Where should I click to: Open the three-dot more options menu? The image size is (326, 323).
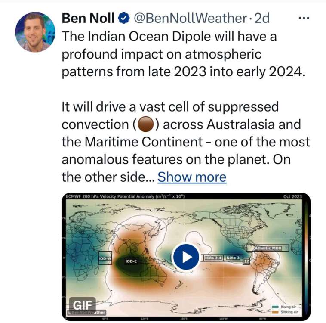click(304, 18)
